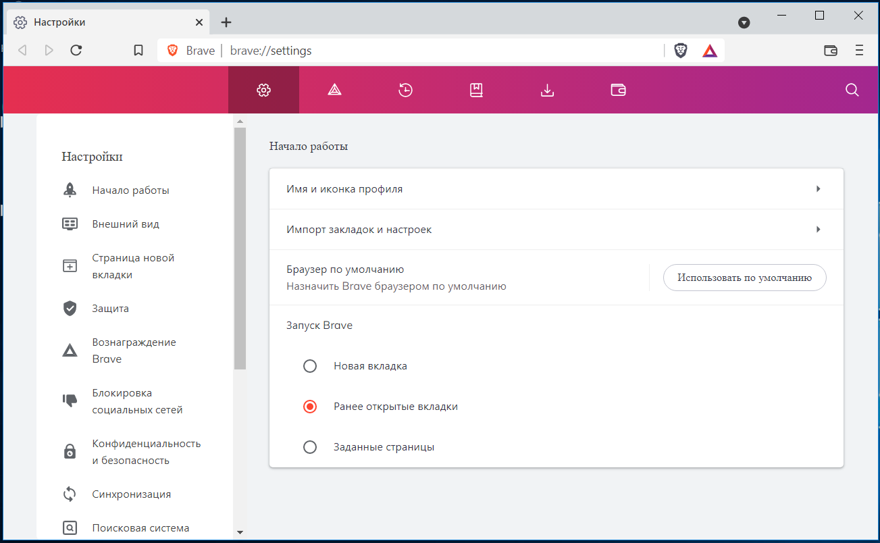Viewport: 880px width, 543px height.
Task: Click the rocket icon beside Начало работы
Action: [x=70, y=190]
